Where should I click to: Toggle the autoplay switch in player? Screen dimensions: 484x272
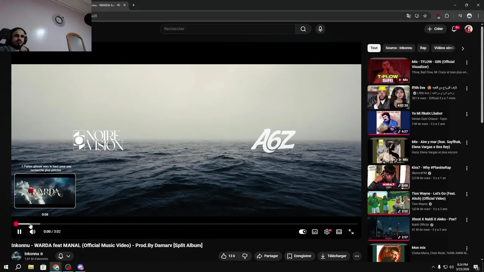[x=302, y=232]
